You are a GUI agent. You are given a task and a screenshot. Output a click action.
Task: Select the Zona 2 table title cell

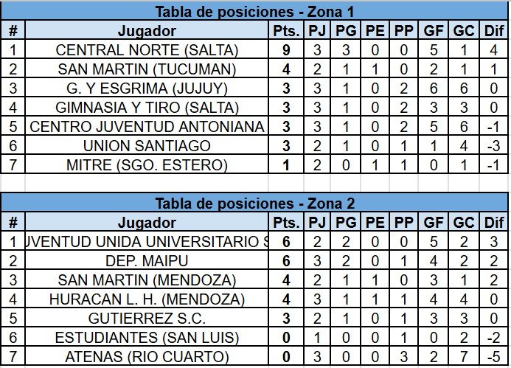(254, 204)
